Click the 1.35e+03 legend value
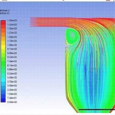 12,29
